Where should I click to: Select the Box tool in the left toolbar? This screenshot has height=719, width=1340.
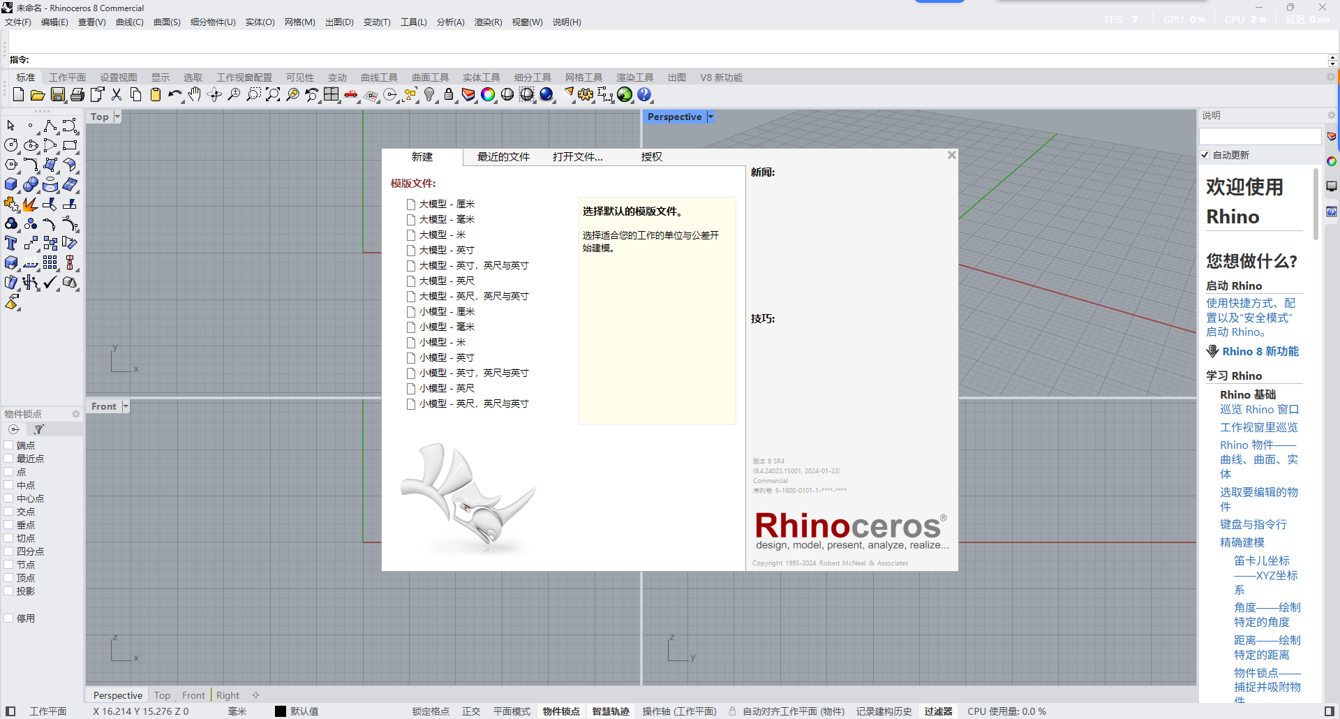point(10,184)
